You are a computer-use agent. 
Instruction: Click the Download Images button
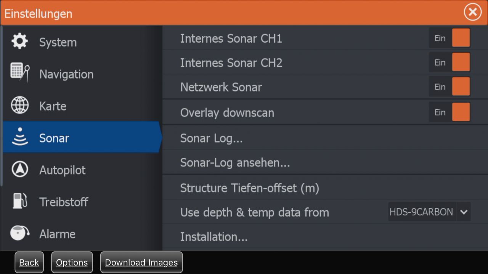pos(141,263)
